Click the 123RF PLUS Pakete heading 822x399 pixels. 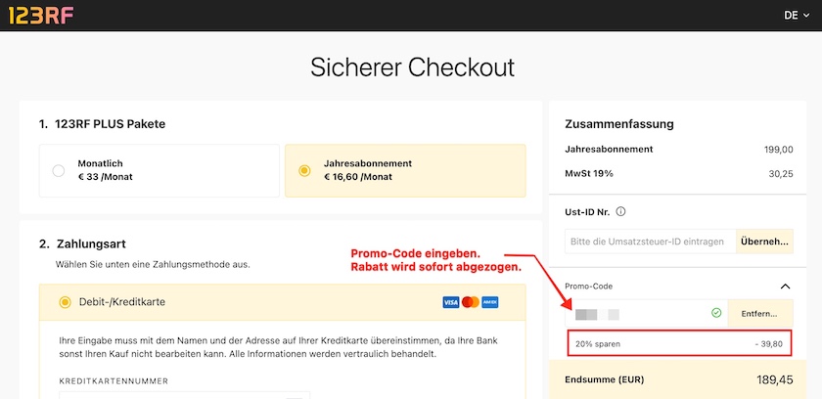pyautogui.click(x=102, y=124)
